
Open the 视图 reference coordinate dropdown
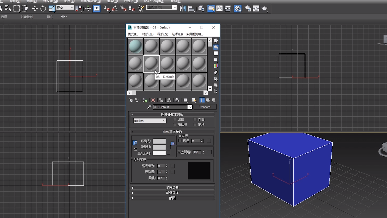click(65, 8)
